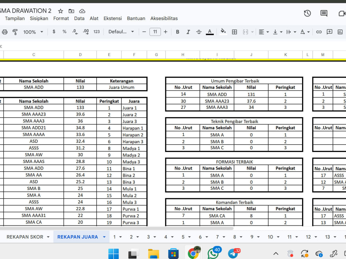This screenshot has height=259, width=346.
Task: Toggle bold formatting
Action: (x=177, y=32)
